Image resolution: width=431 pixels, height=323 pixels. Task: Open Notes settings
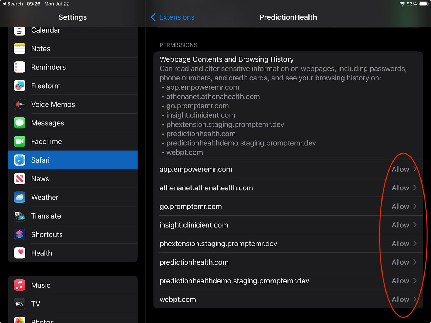[73, 48]
